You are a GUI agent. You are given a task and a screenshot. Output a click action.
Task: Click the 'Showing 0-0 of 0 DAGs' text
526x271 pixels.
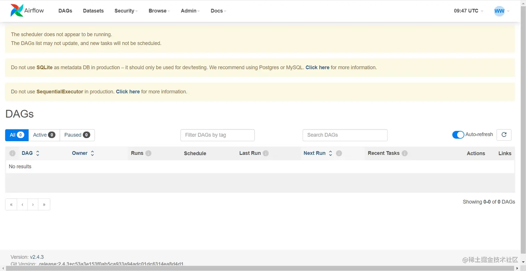pyautogui.click(x=489, y=202)
